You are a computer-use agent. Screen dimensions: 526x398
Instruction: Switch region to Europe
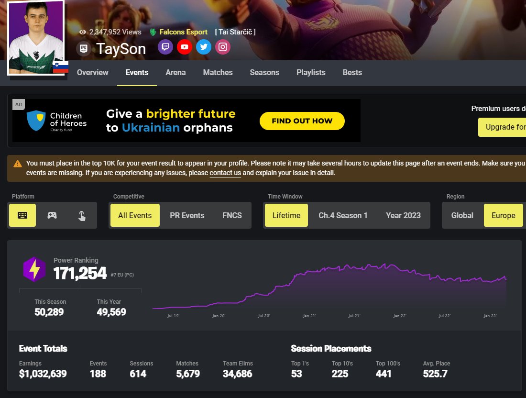504,215
